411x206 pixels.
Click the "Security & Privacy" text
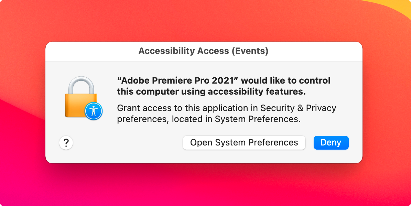[x=298, y=108]
